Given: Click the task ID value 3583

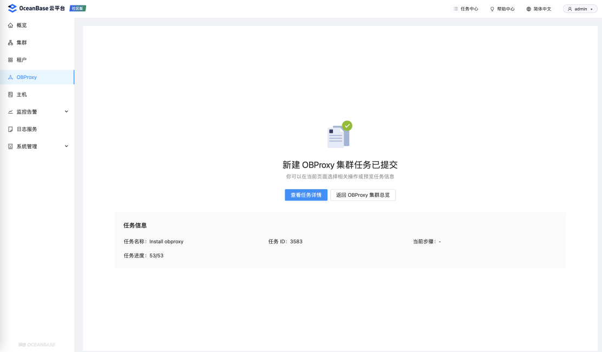Looking at the screenshot, I should [296, 242].
